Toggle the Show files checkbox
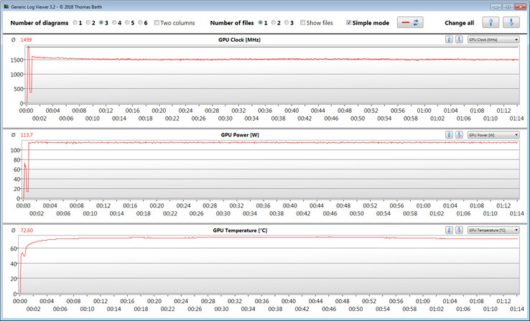 303,23
